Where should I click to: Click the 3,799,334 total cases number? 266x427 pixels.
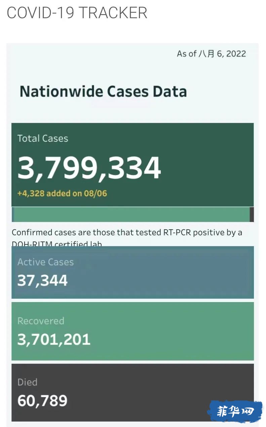[x=89, y=168]
